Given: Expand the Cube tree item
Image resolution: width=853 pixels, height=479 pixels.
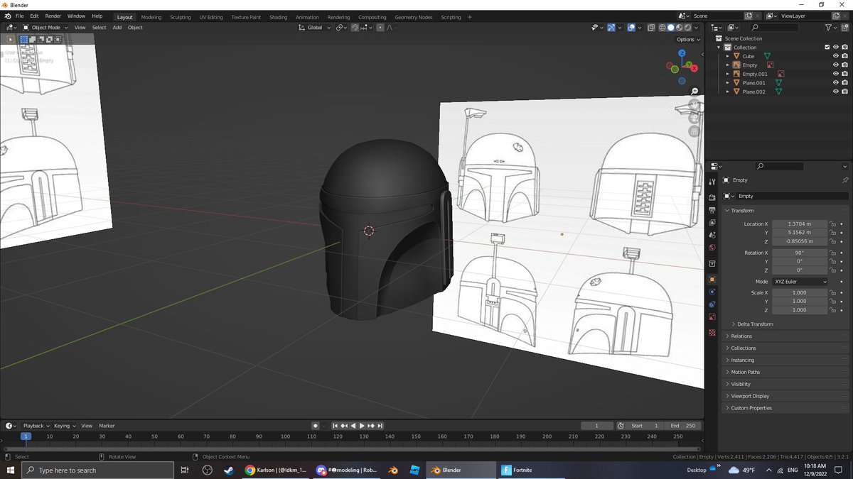Looking at the screenshot, I should pos(728,56).
